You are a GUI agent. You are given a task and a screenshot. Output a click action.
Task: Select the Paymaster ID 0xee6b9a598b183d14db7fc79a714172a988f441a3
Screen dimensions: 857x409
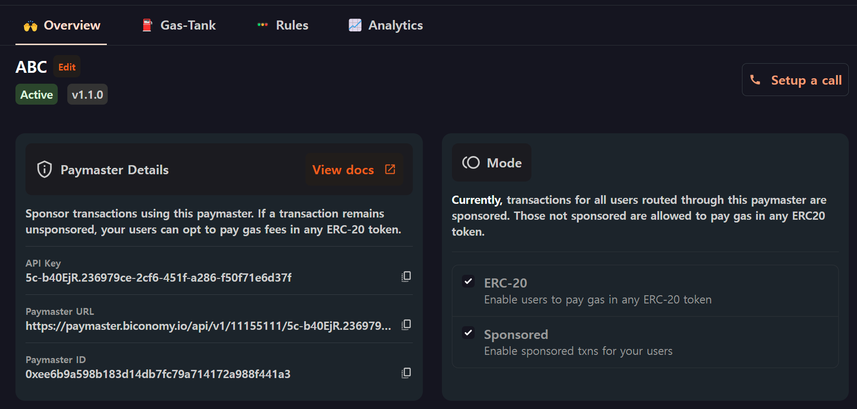[x=158, y=374]
